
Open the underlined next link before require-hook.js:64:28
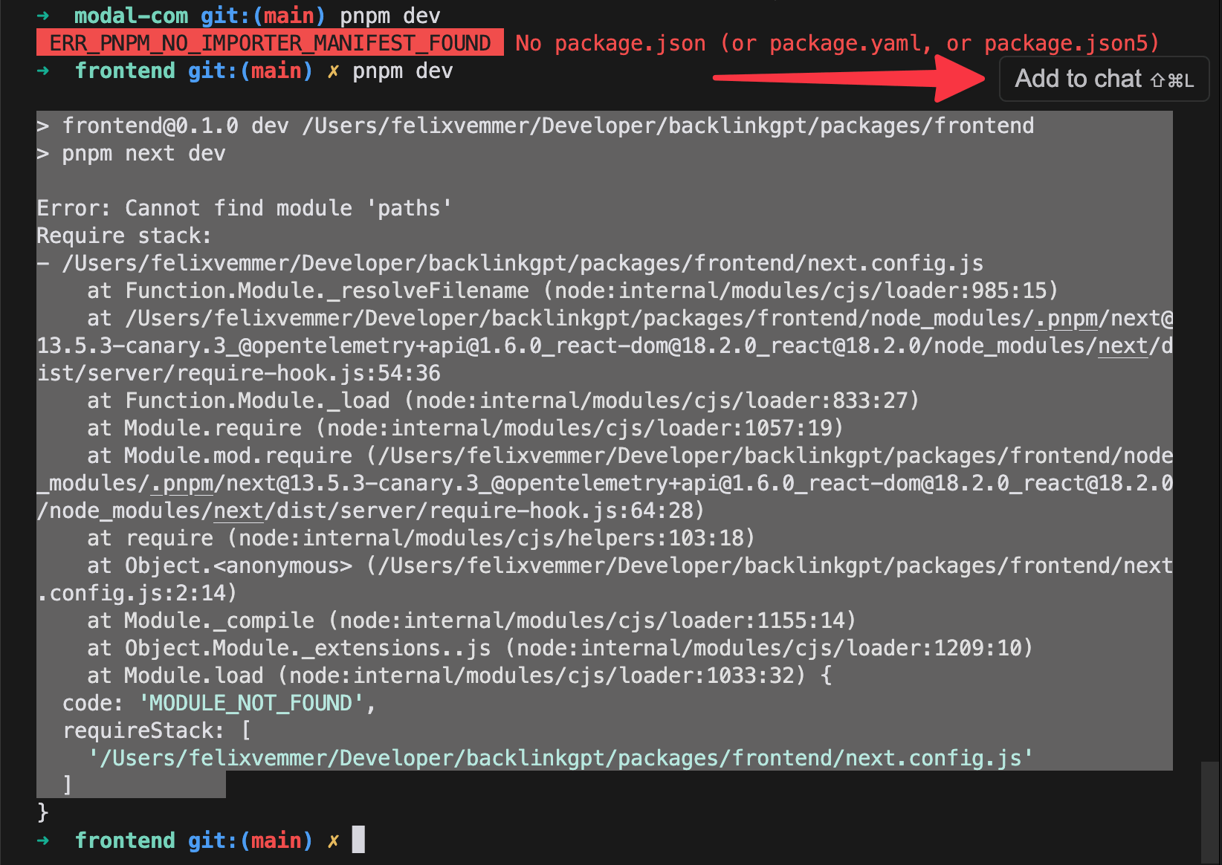pyautogui.click(x=239, y=511)
